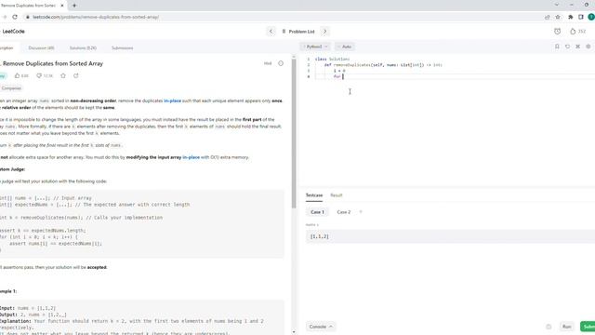Screen dimensions: 595x335
Task: Click the streak flame icon
Action: (x=573, y=32)
